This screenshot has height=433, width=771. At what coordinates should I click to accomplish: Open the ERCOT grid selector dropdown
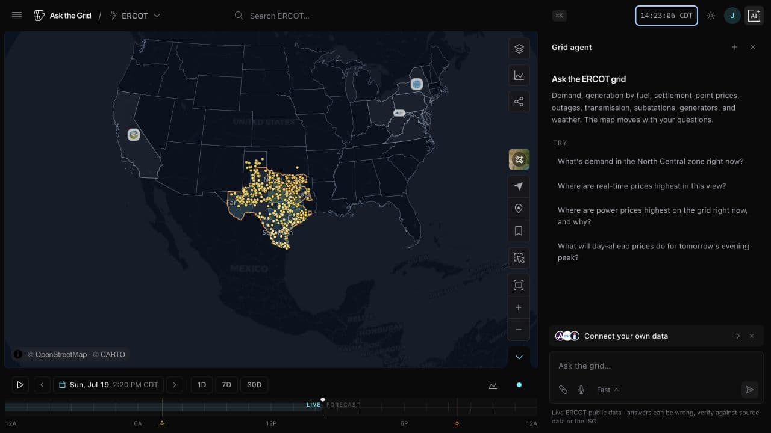point(135,16)
